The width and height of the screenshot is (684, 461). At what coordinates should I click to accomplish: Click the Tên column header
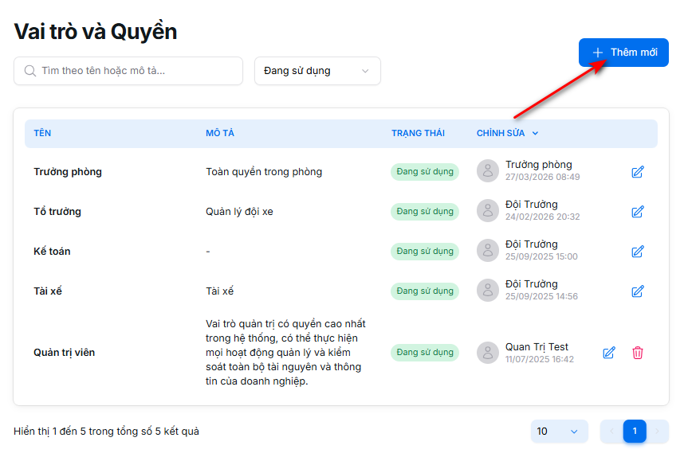point(42,134)
